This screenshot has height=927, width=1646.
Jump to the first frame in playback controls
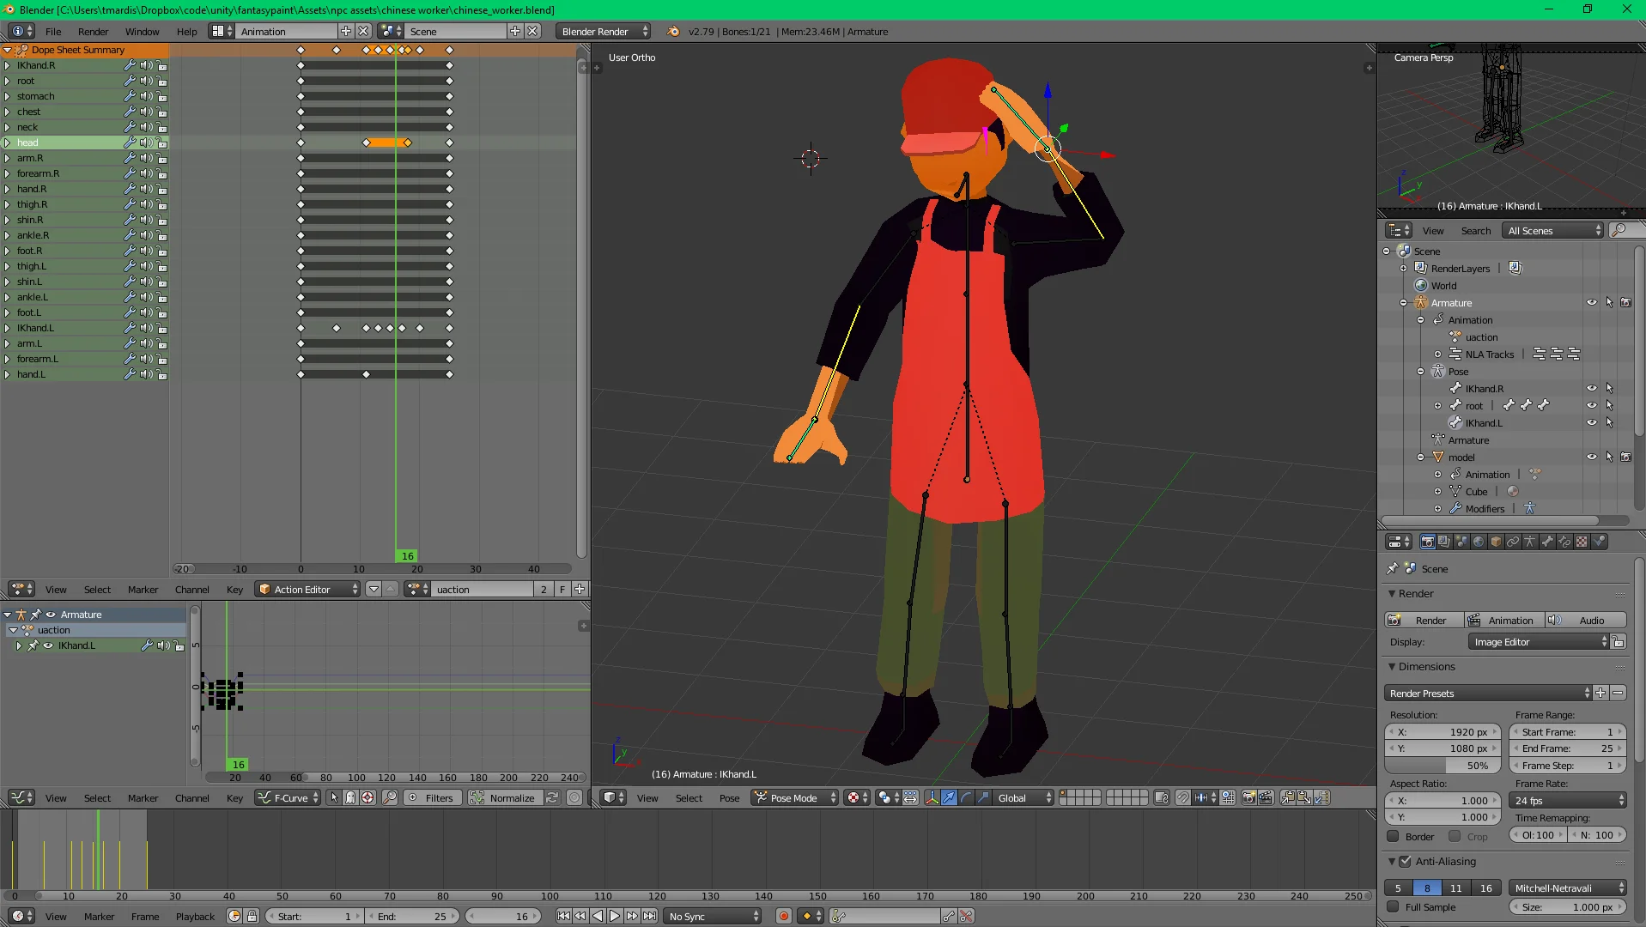[563, 916]
